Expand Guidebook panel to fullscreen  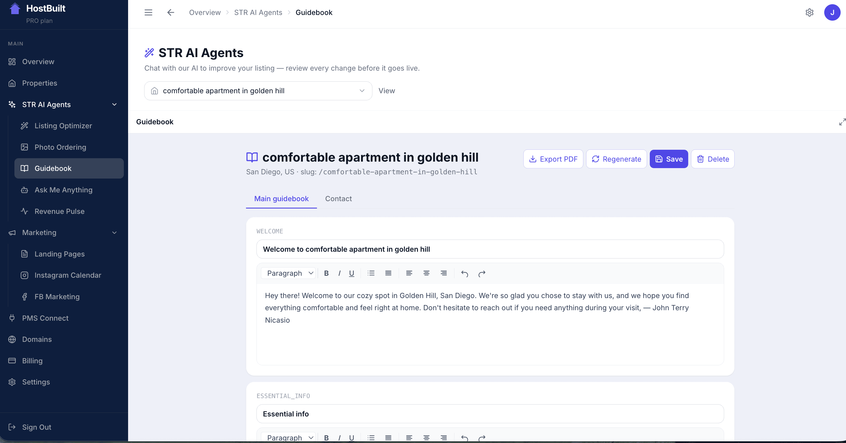click(x=842, y=122)
